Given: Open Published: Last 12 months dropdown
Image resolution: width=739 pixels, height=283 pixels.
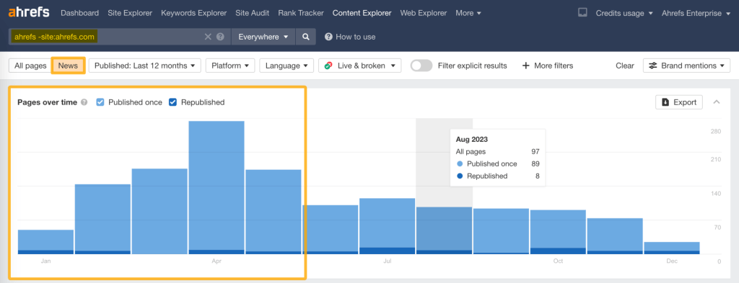Looking at the screenshot, I should 144,66.
